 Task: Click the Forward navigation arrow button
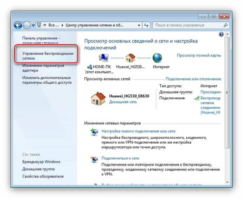click(x=27, y=25)
